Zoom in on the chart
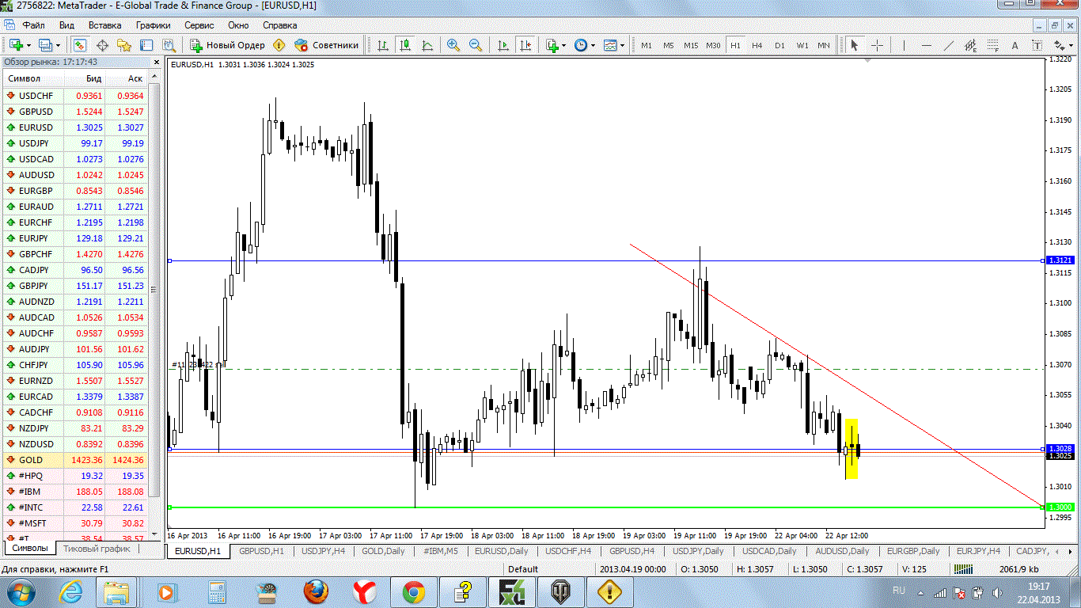 [453, 45]
